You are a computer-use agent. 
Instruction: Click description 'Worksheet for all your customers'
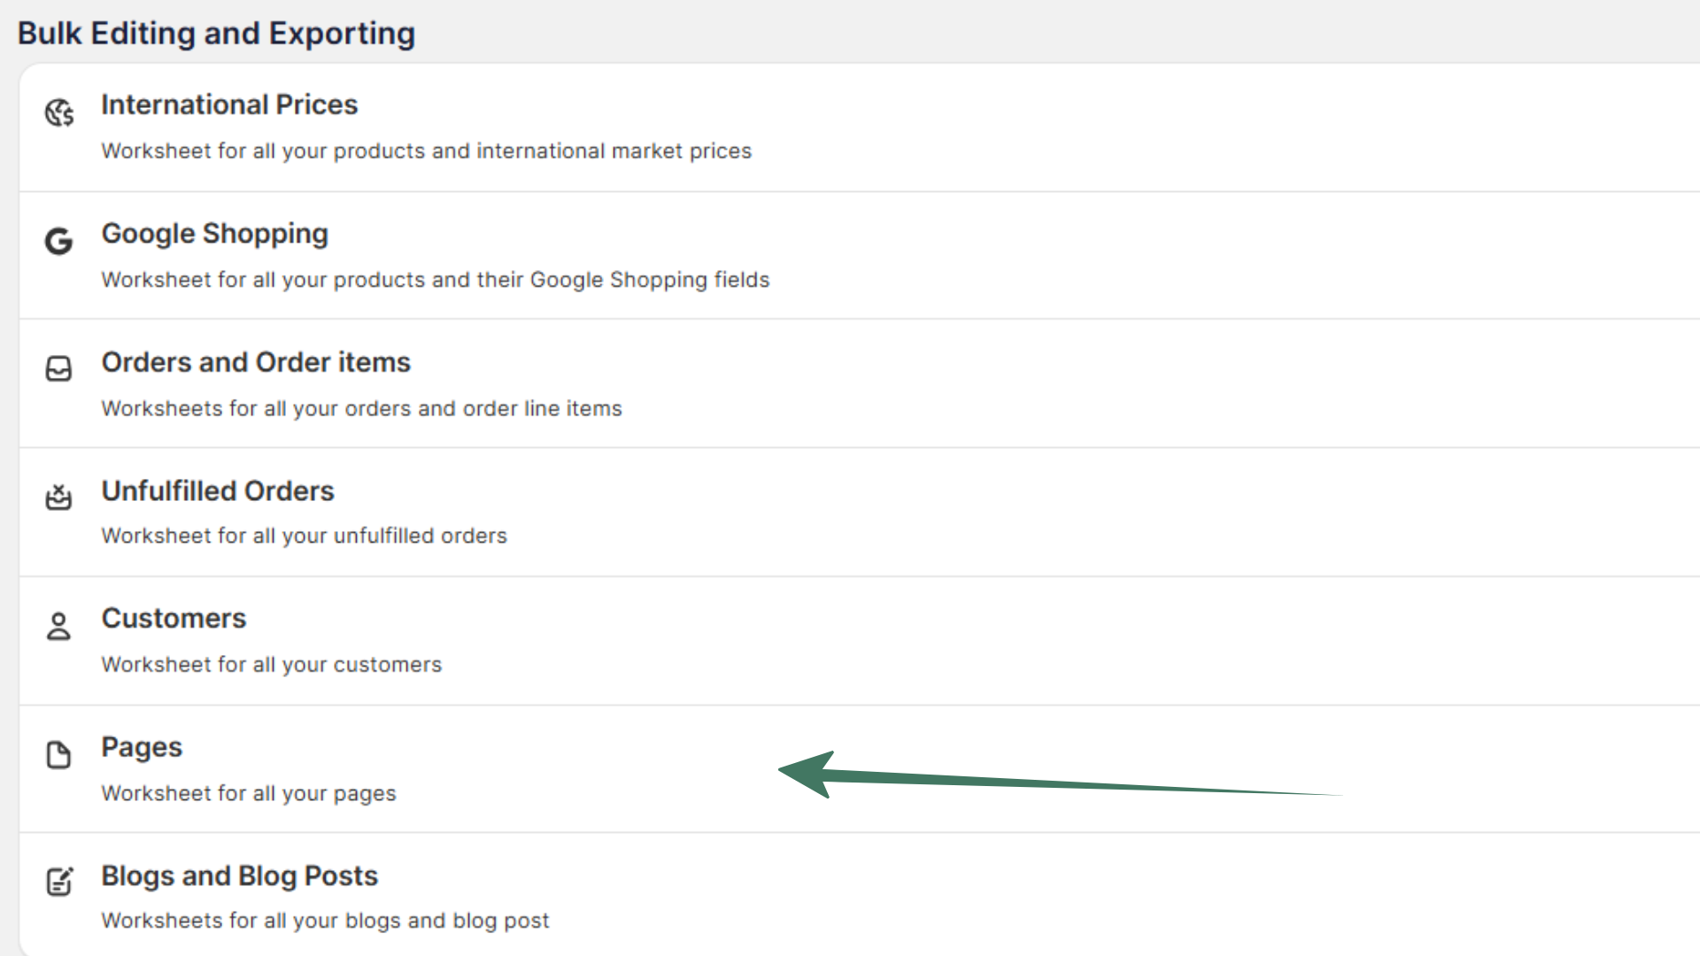[x=271, y=665]
